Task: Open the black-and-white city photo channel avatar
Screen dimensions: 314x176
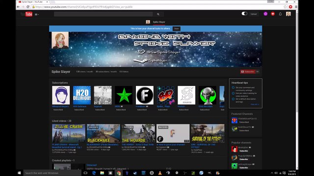Action: (x=103, y=95)
